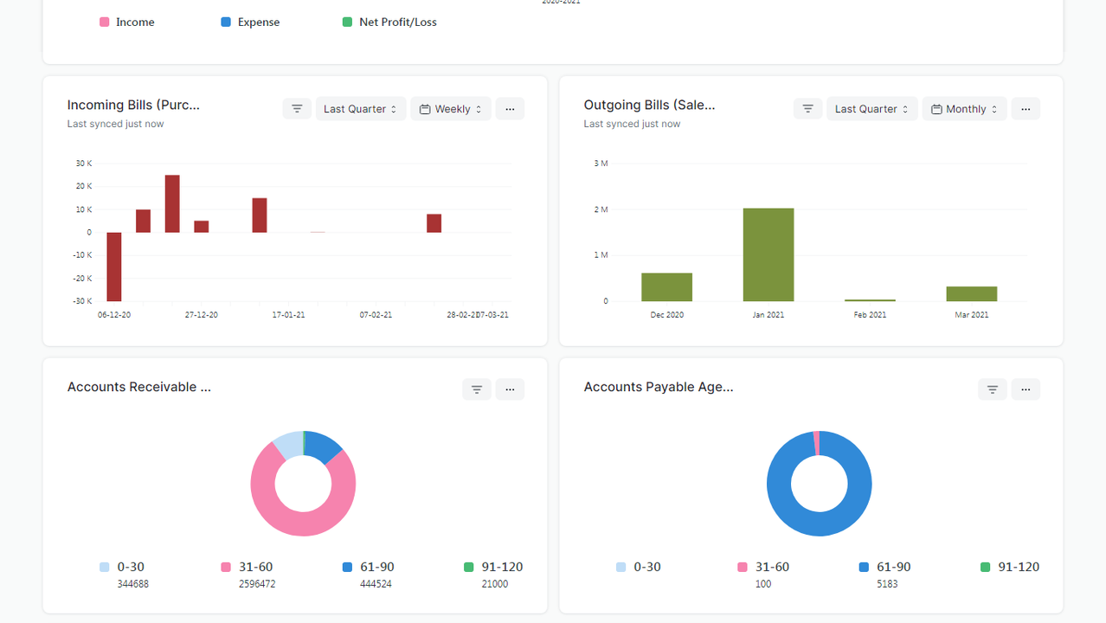Open filter for Incoming Bills chart
The image size is (1106, 623).
(297, 109)
